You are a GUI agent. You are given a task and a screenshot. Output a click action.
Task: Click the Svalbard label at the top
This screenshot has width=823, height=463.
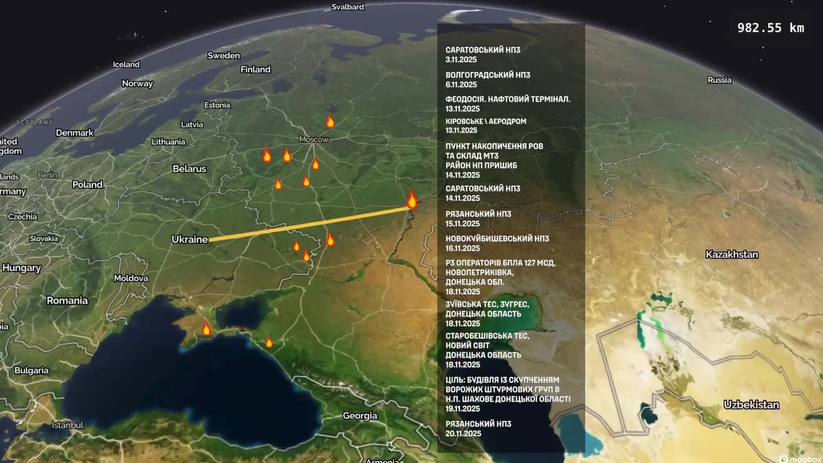(348, 7)
